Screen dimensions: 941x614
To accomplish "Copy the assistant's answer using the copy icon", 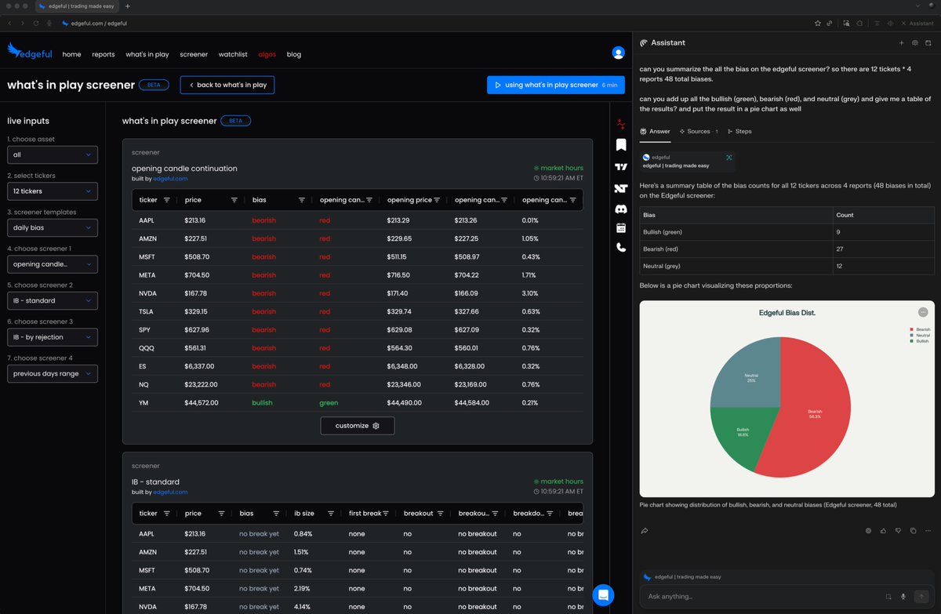I will pos(912,530).
